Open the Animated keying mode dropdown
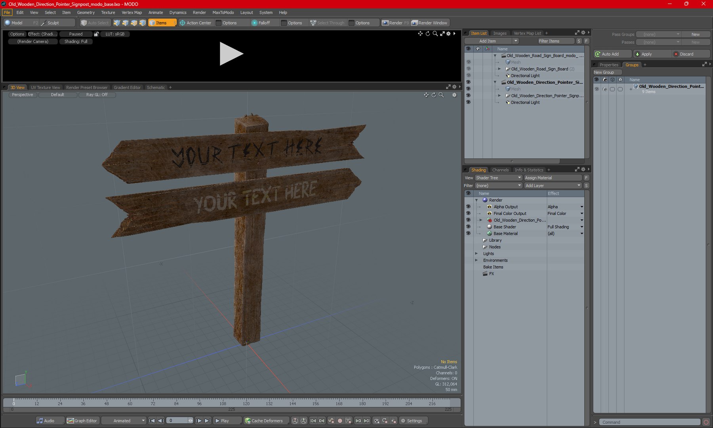713x428 pixels. point(124,421)
